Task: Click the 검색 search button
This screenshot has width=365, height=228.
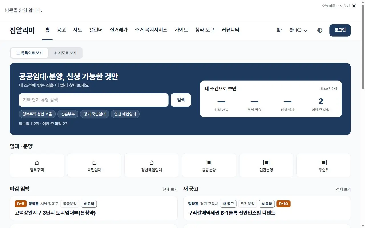Action: click(x=181, y=100)
